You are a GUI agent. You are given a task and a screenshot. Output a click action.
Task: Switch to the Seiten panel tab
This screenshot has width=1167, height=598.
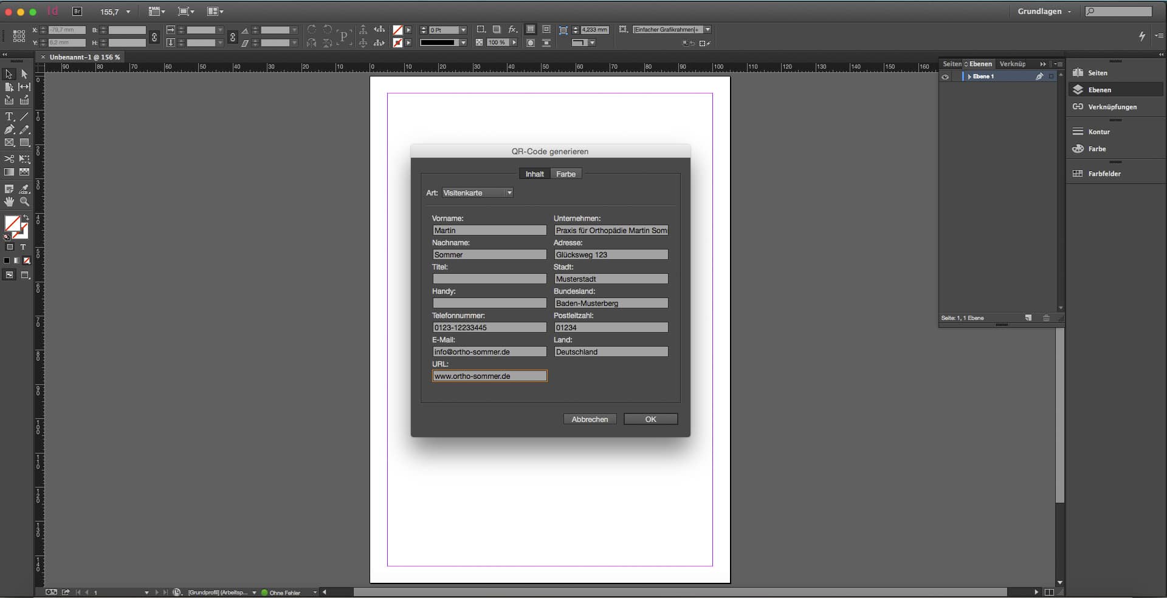[x=952, y=64]
